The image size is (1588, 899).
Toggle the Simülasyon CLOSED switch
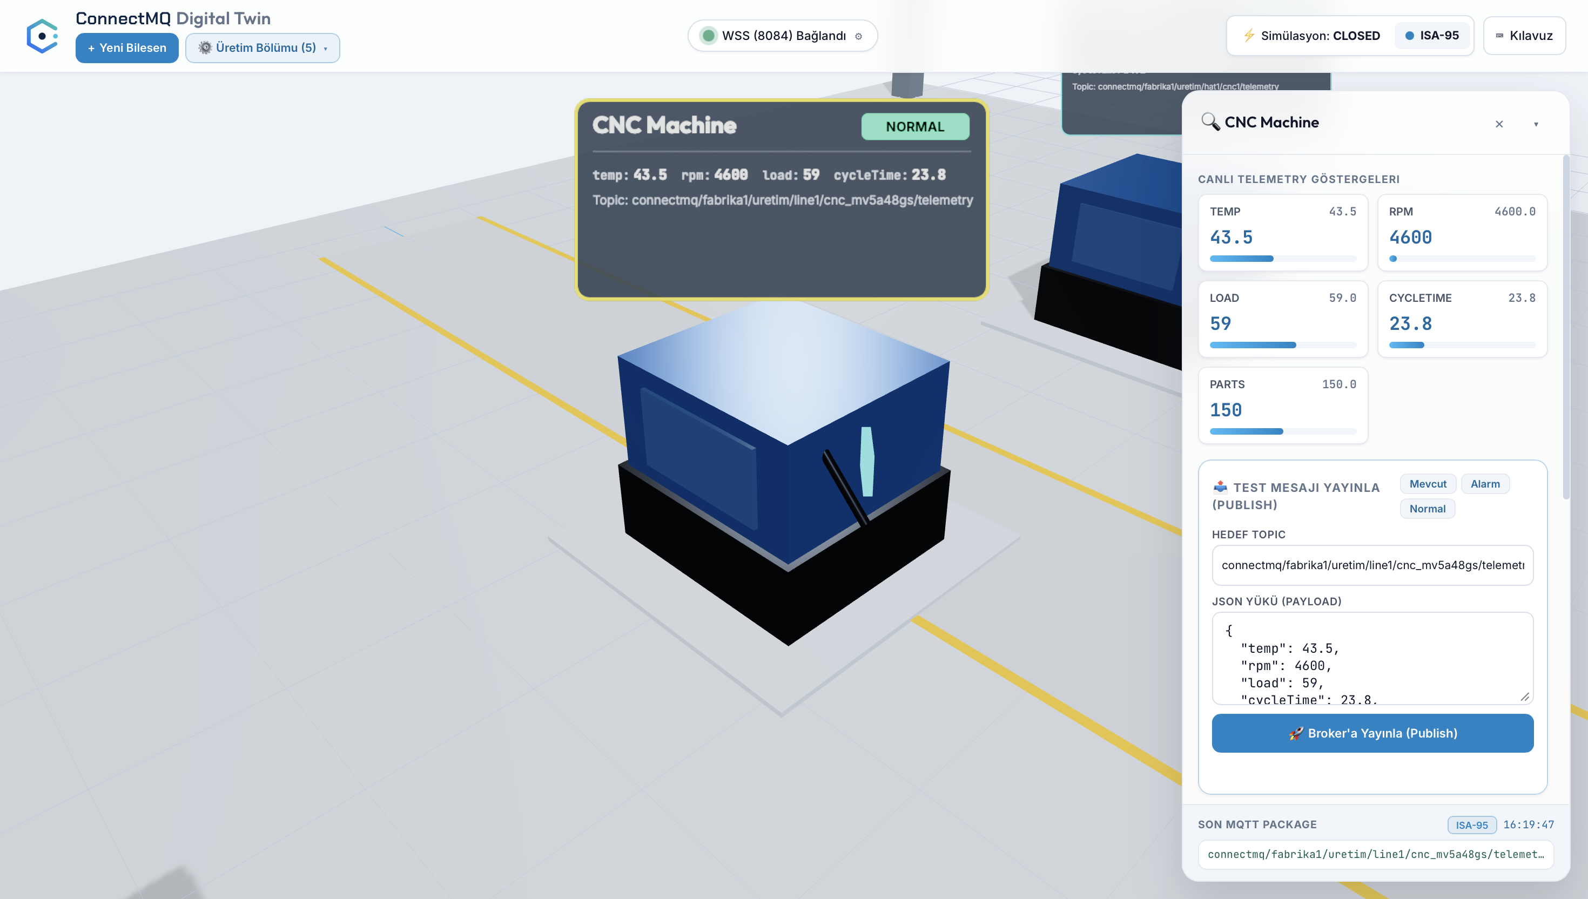point(1311,35)
